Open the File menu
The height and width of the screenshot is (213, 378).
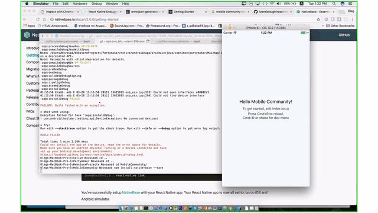coord(56,4)
